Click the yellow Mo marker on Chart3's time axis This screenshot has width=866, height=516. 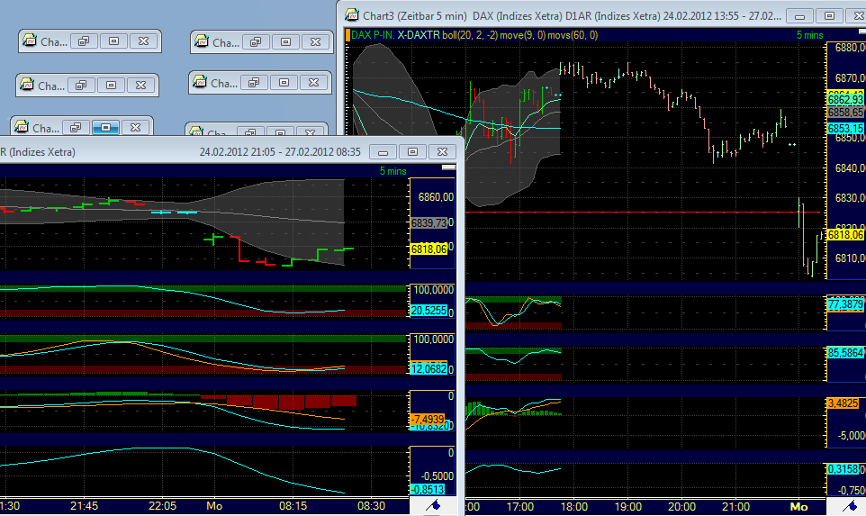798,507
